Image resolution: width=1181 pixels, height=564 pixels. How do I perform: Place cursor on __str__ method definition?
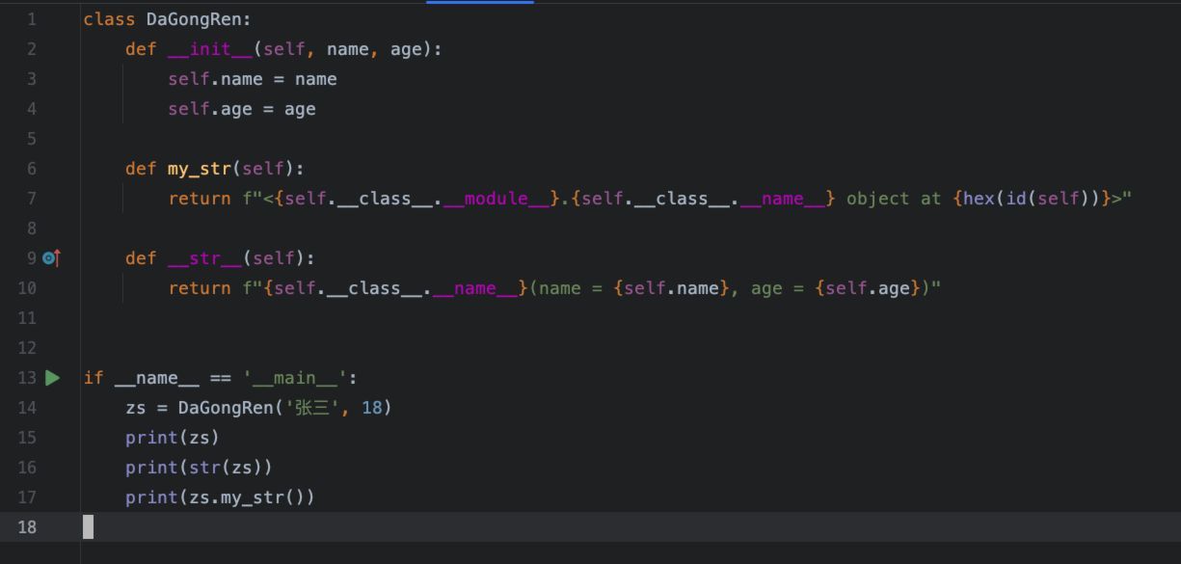pyautogui.click(x=204, y=258)
